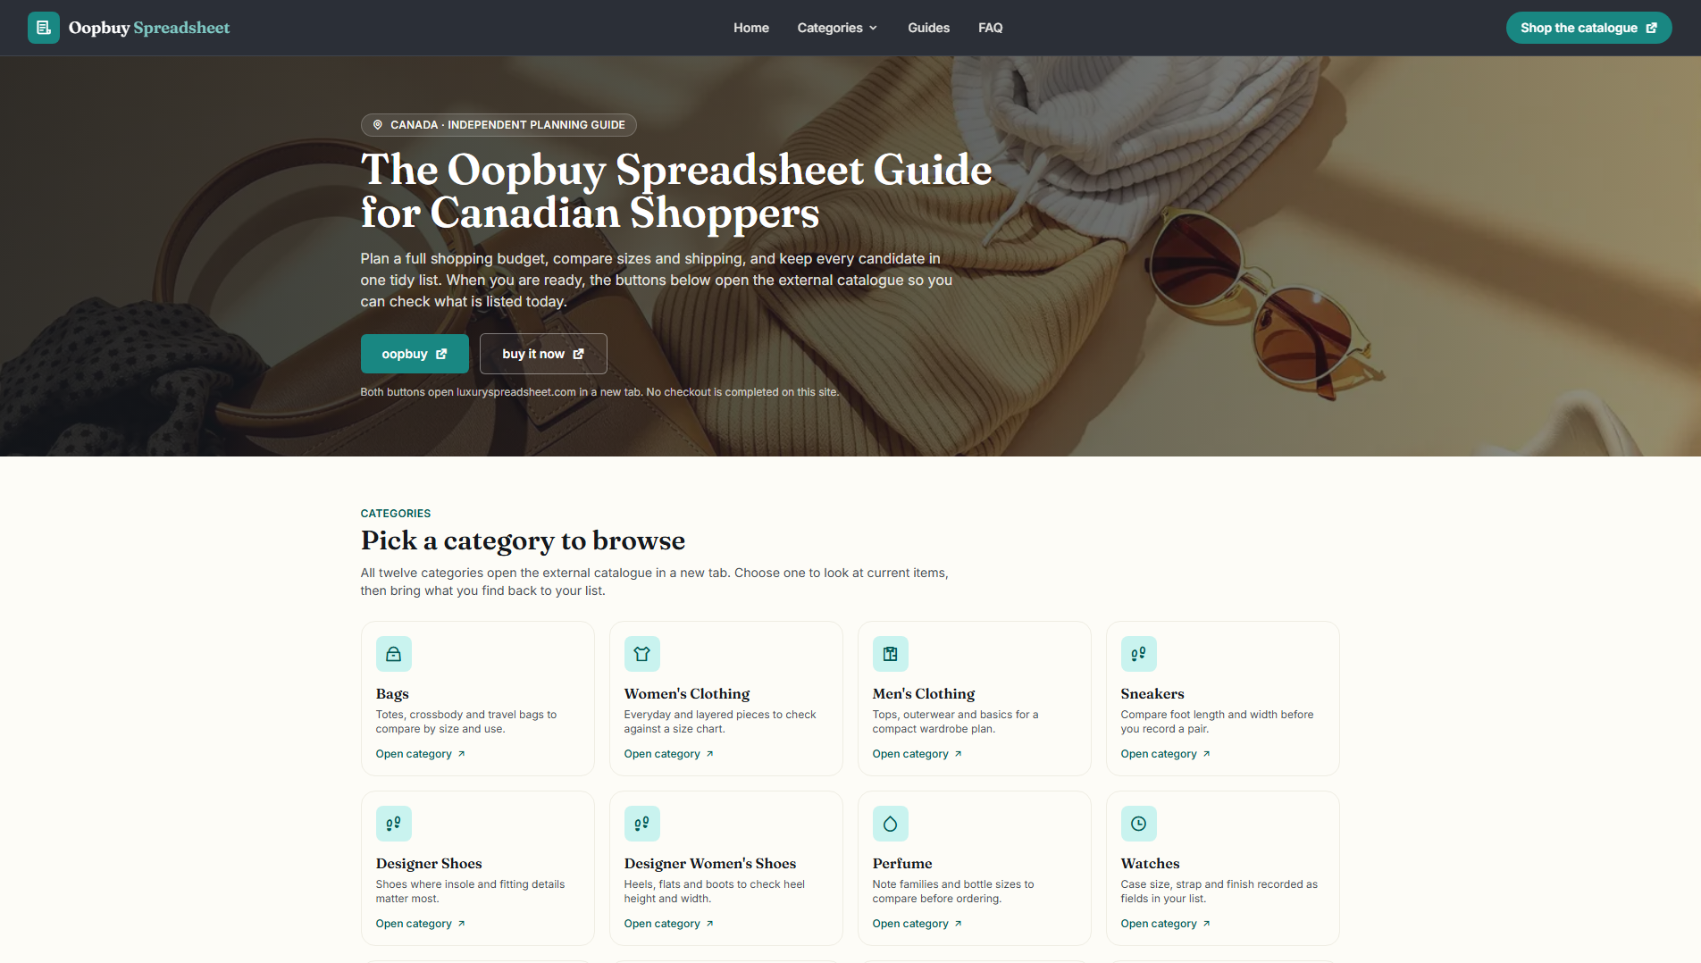Click the Oopbuy Spreadsheet brand name text

[149, 28]
